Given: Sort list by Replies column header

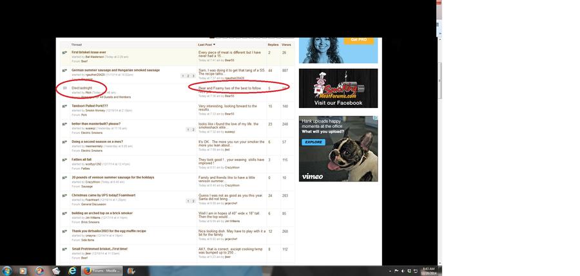Looking at the screenshot, I should coord(273,45).
